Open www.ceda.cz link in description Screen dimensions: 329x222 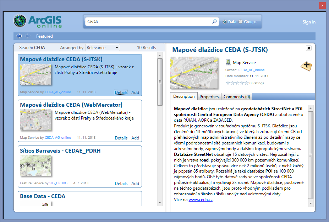(x=201, y=200)
